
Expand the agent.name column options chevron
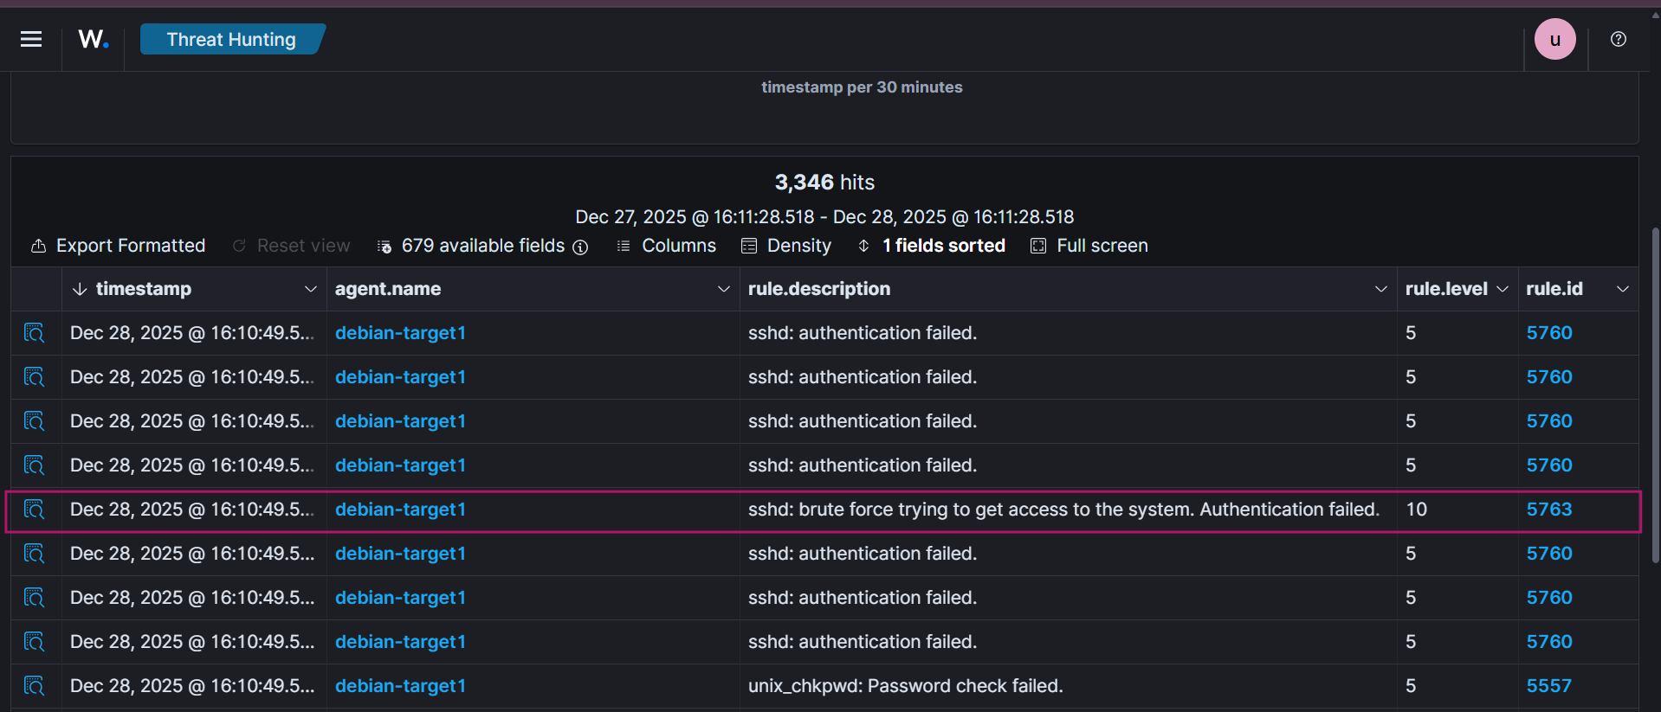724,289
